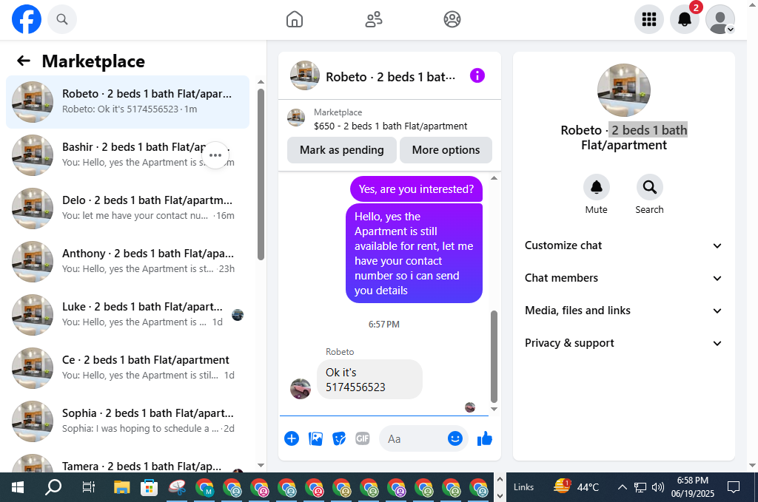Click the back arrow beside Marketplace
The image size is (758, 502).
click(23, 61)
